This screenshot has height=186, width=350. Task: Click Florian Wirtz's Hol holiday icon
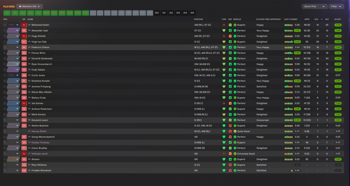[x=24, y=53]
